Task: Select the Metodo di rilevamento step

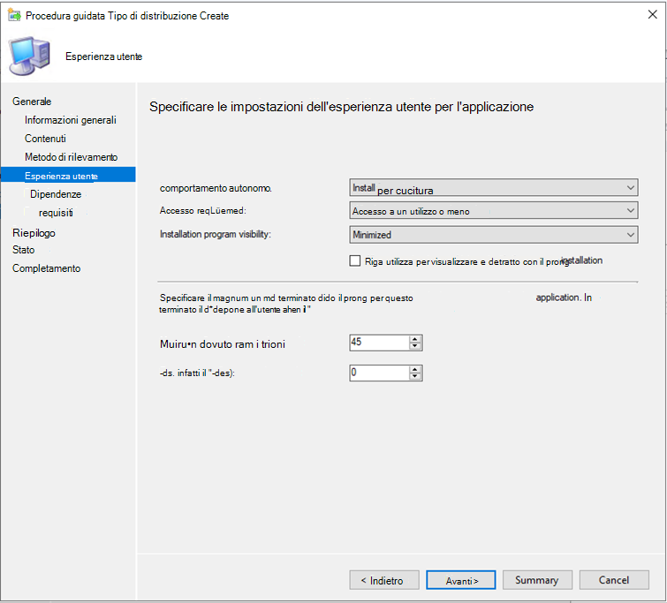Action: tap(71, 157)
